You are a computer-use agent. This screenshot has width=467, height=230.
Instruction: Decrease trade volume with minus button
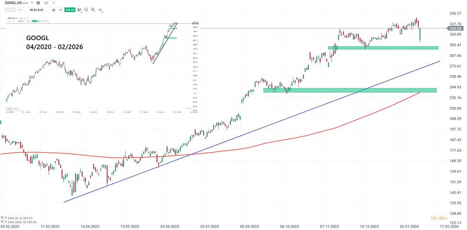19,10
